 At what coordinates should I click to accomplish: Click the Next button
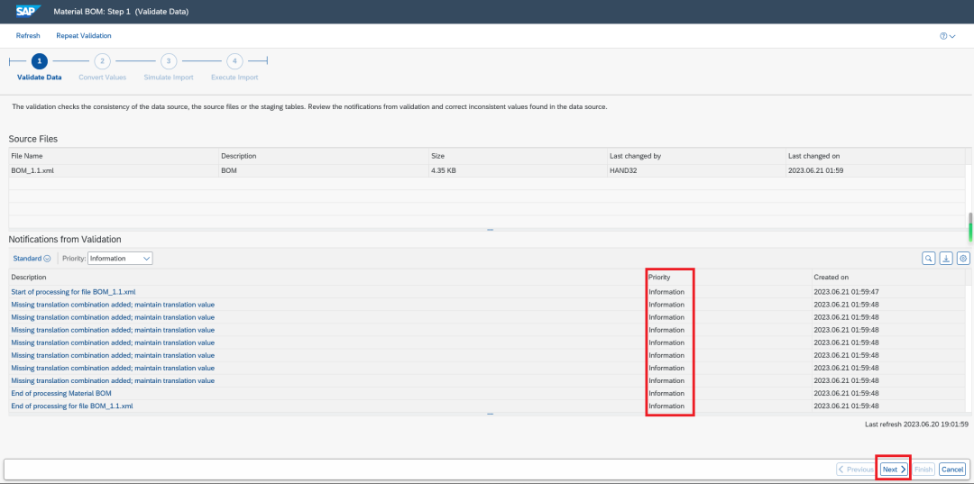coord(895,469)
